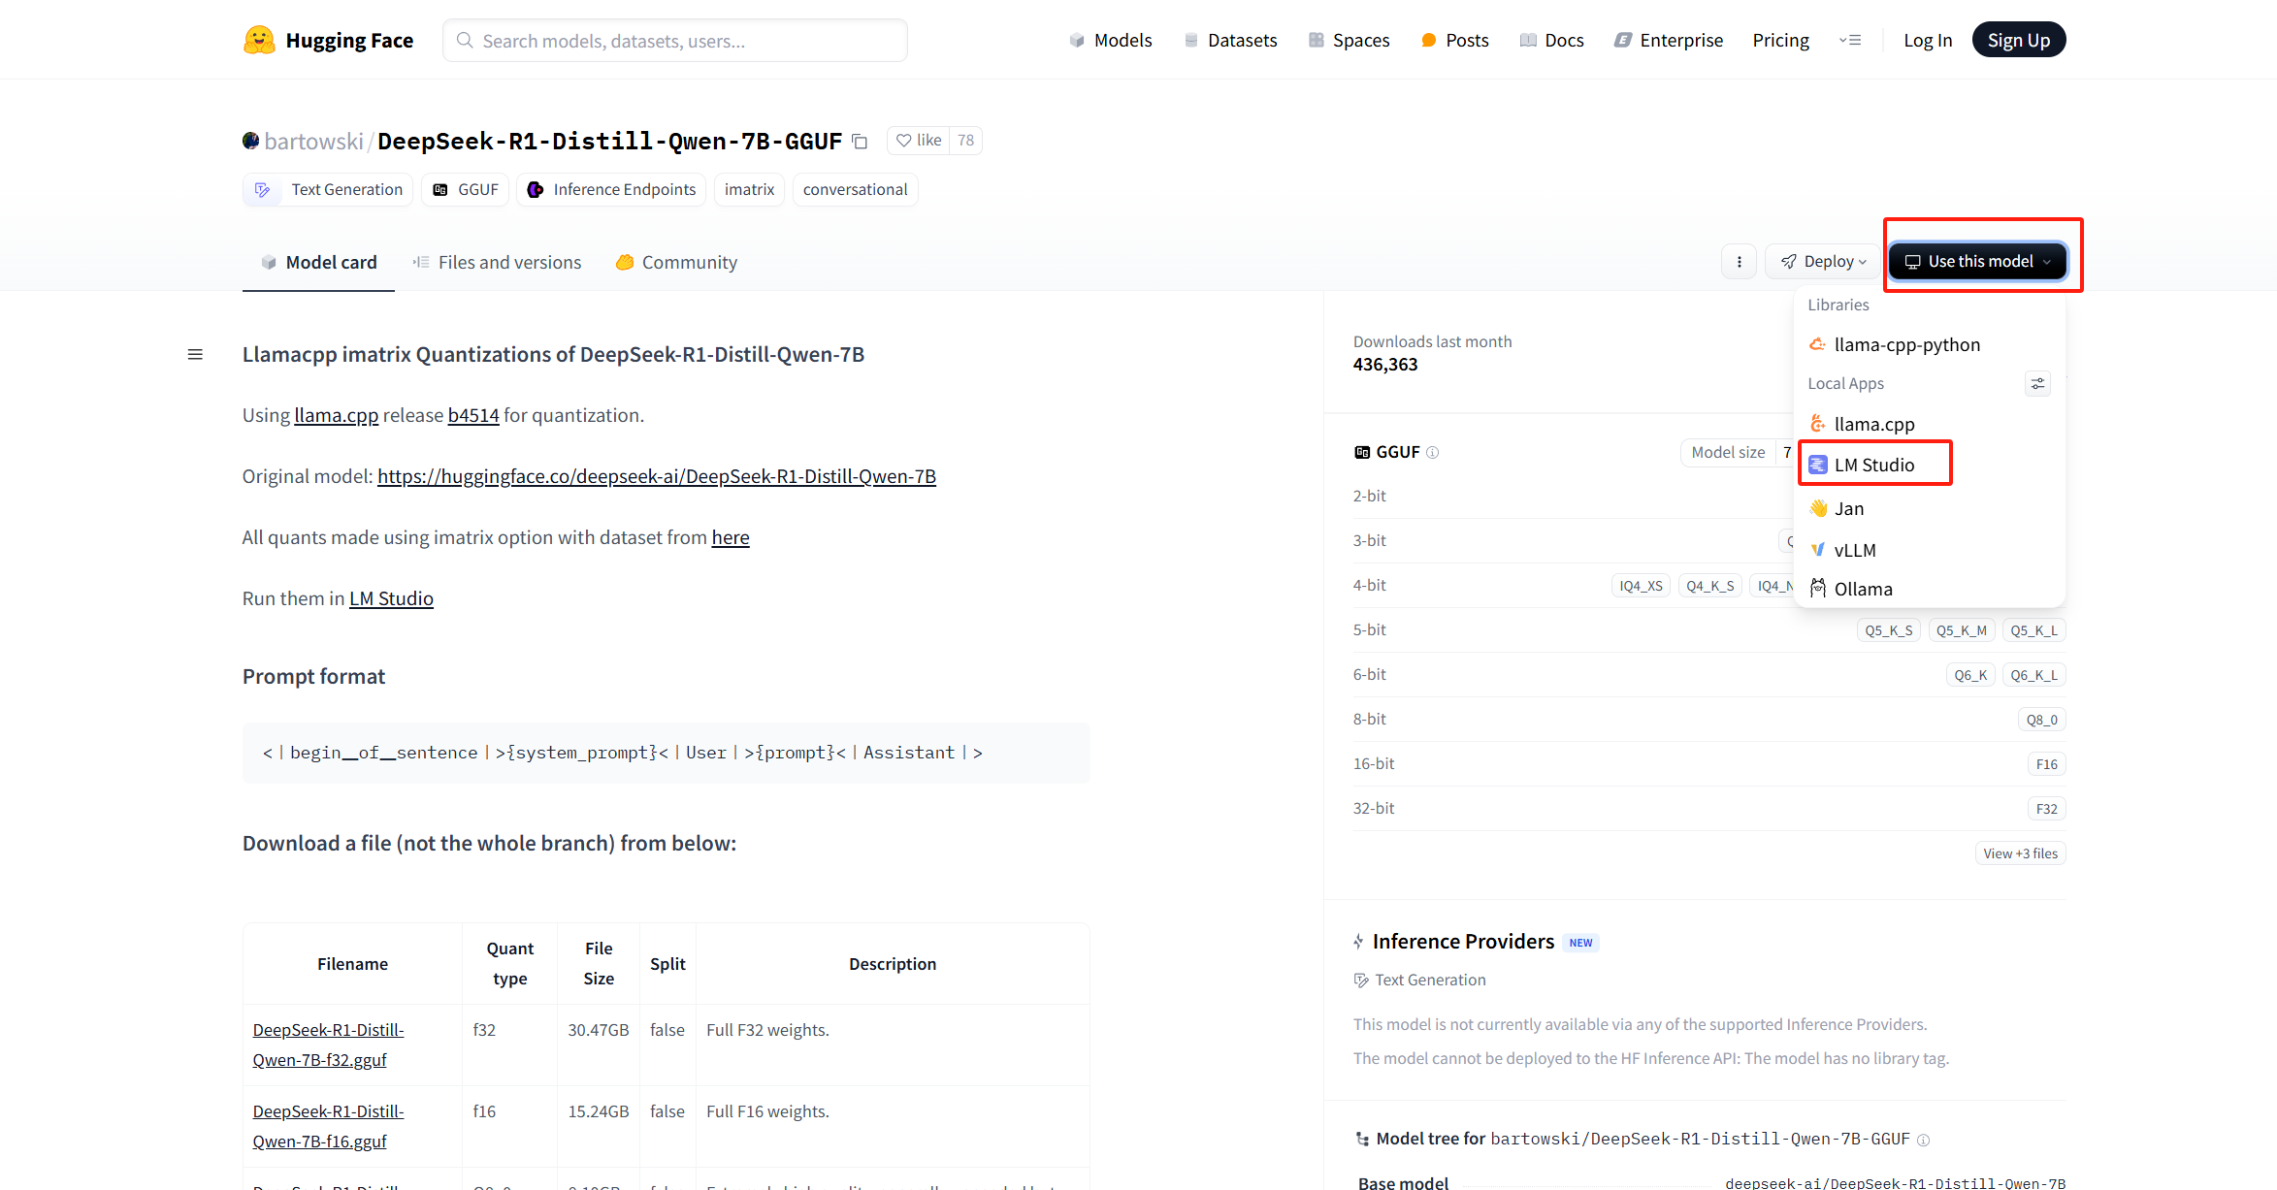This screenshot has width=2277, height=1190.
Task: Select the Q5_K_L quantization chip
Action: 2033,630
